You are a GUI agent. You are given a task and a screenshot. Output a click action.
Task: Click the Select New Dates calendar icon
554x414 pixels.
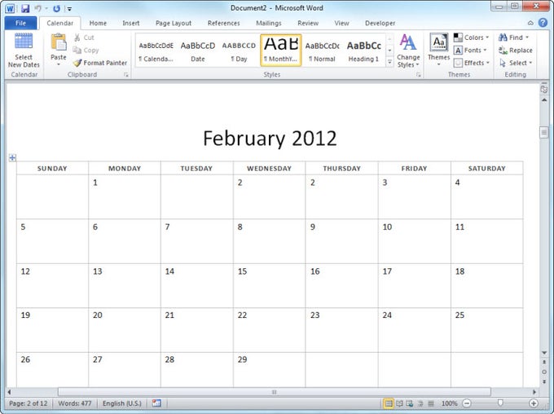[x=24, y=42]
